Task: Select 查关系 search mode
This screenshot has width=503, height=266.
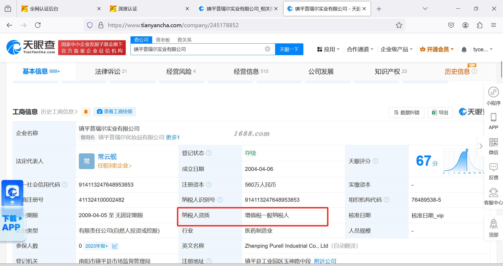Action: click(184, 40)
